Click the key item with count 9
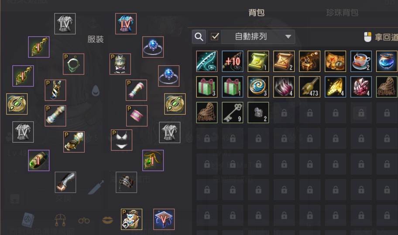The width and height of the screenshot is (398, 235). click(233, 112)
